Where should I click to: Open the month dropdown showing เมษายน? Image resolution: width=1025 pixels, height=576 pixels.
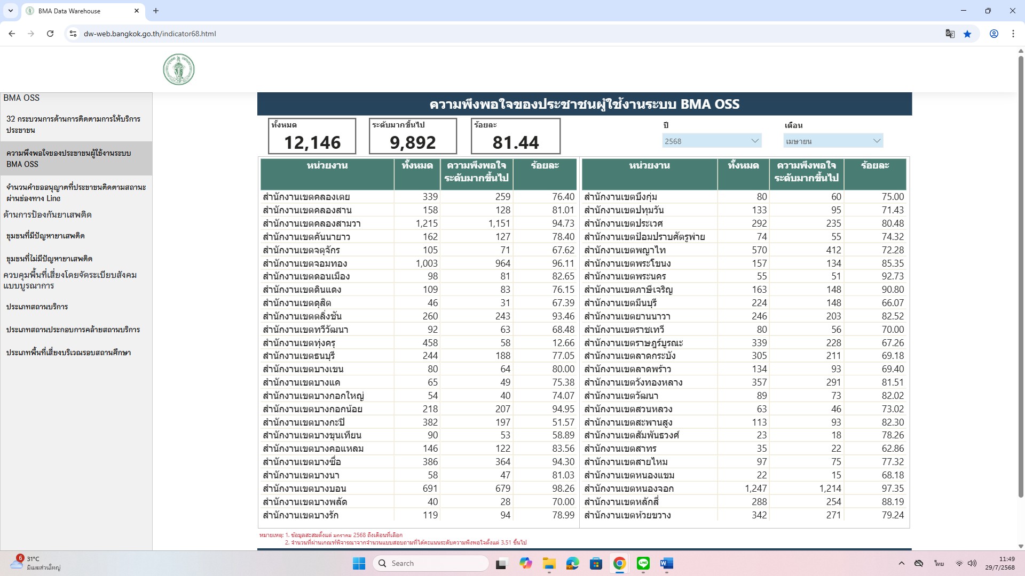coord(833,141)
